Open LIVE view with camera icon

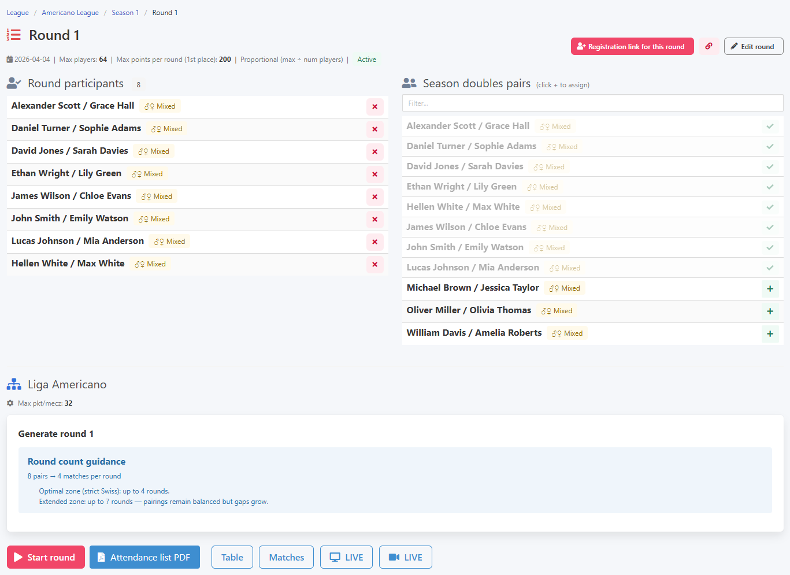406,557
